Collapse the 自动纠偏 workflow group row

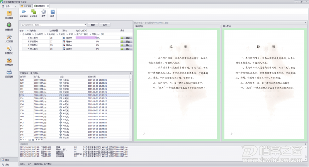pos(20,34)
